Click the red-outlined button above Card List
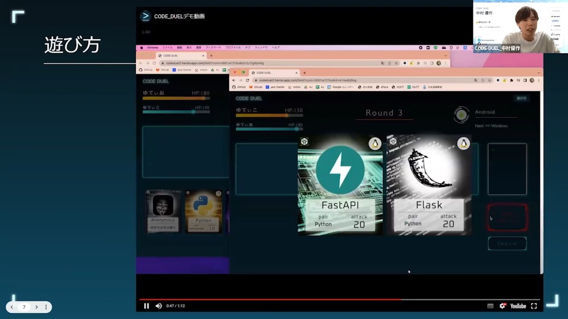 click(507, 218)
